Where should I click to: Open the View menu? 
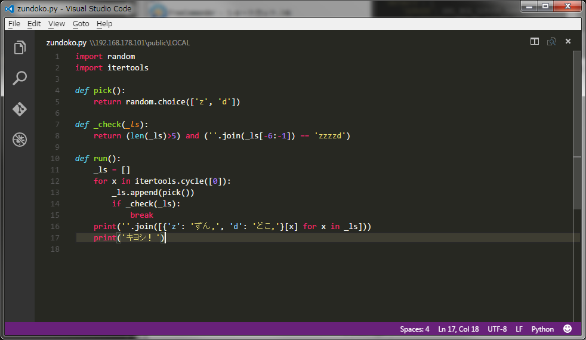click(57, 23)
